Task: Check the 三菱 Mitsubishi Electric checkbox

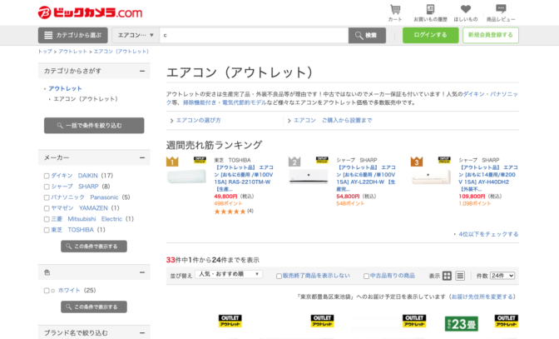Action: coord(47,219)
